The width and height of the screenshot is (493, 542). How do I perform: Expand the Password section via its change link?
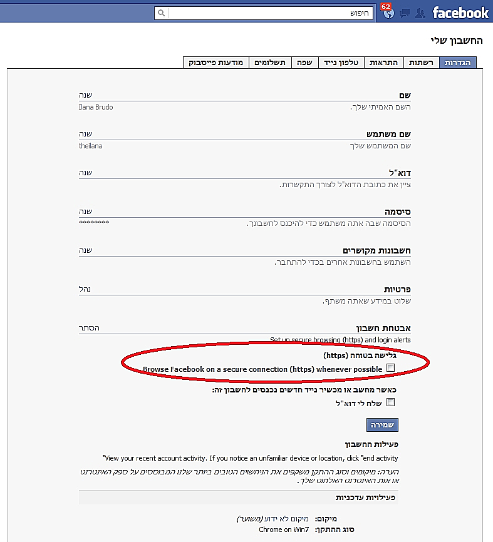coord(86,212)
